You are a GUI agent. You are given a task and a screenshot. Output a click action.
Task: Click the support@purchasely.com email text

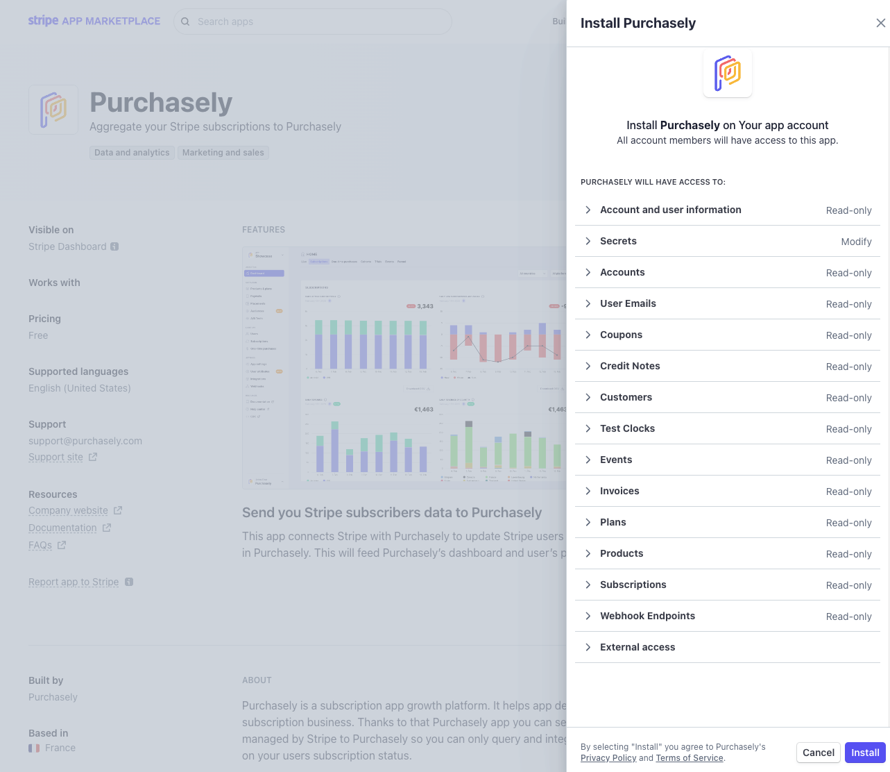click(85, 441)
